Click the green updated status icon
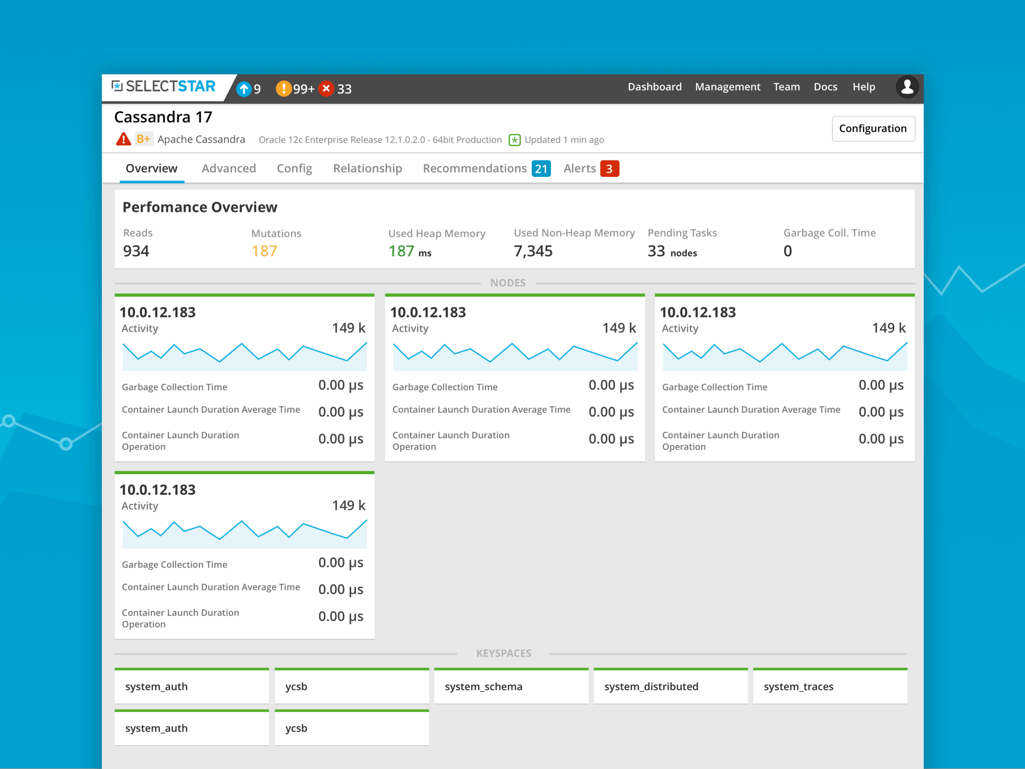The width and height of the screenshot is (1025, 769). coord(515,139)
